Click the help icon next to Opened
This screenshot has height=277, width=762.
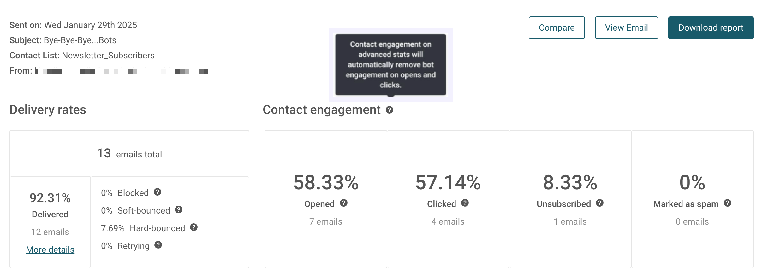coord(344,203)
